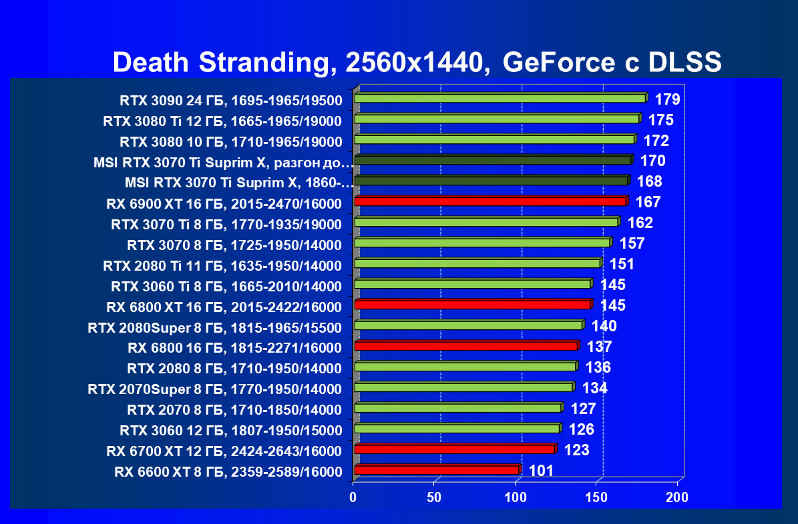Click the red RX 6700 XT bar
Viewport: 798px width, 524px height.
tap(456, 449)
